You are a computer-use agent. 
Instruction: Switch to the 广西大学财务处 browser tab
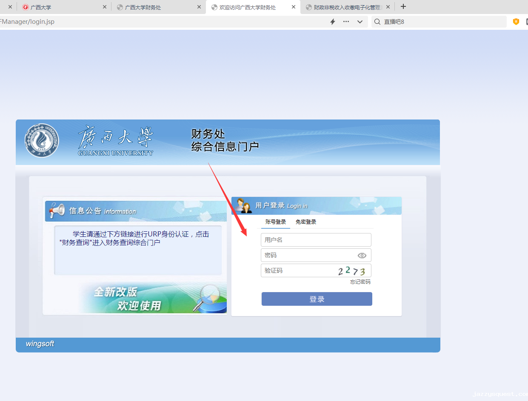click(x=143, y=7)
